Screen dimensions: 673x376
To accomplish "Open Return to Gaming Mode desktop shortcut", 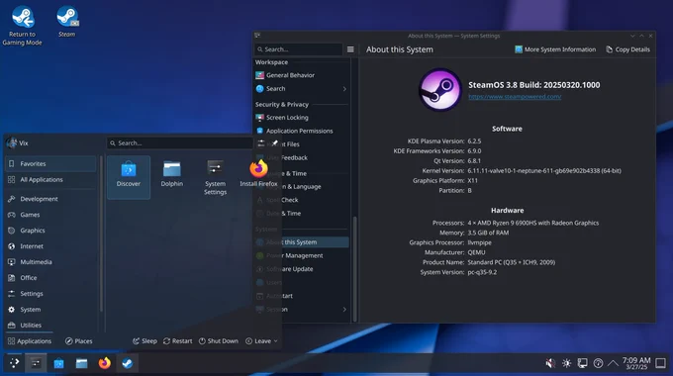I will pos(23,26).
